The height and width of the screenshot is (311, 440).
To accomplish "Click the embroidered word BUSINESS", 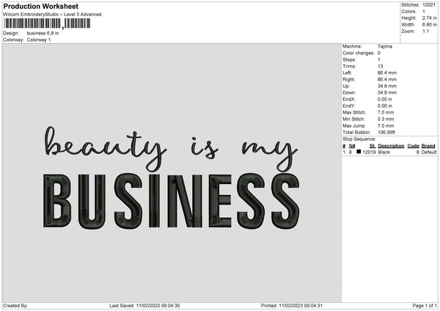I will 172,201.
